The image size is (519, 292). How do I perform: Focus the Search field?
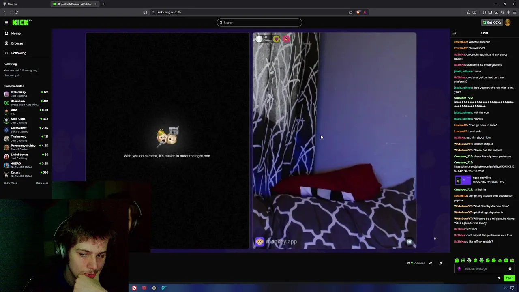259,23
